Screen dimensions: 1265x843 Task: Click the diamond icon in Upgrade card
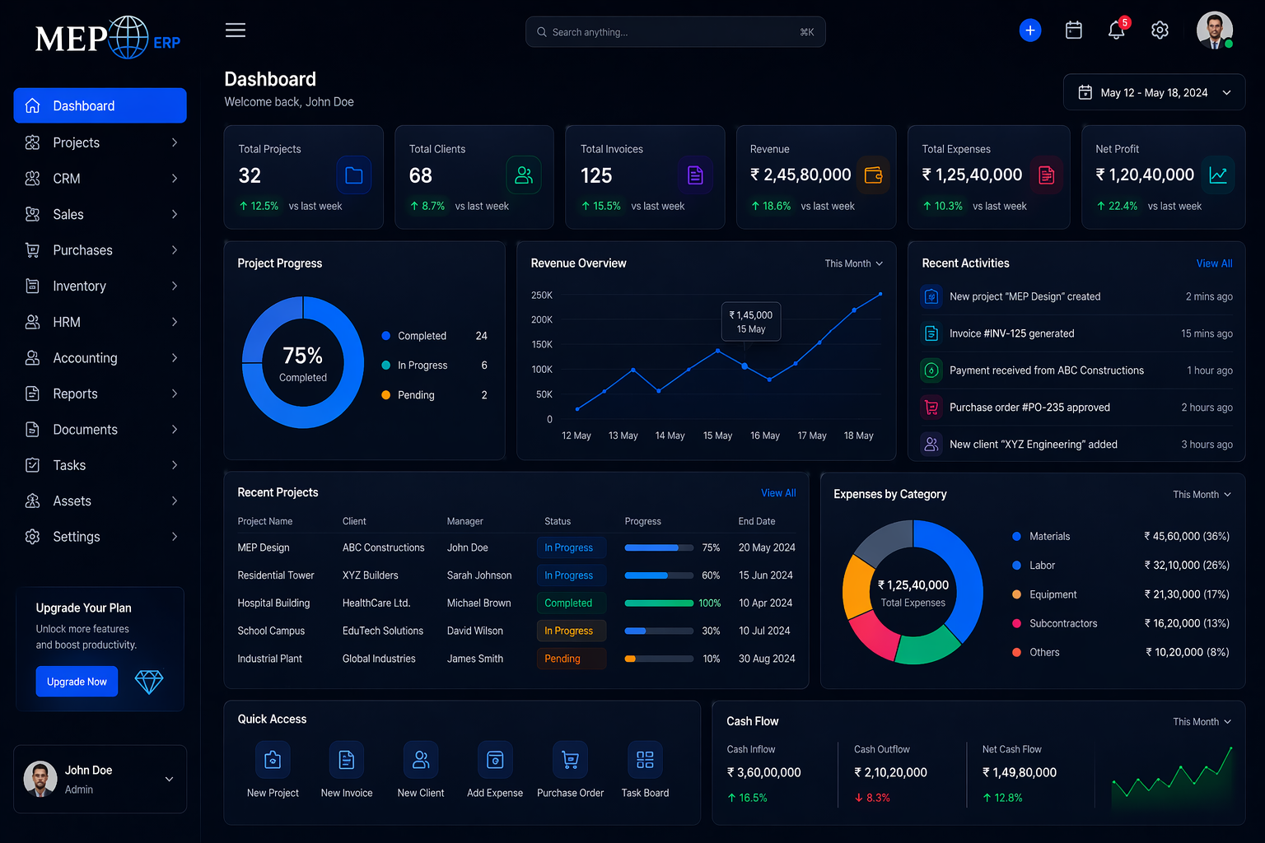coord(149,682)
